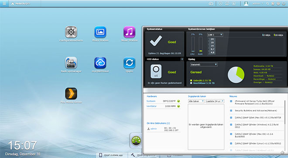Click the icon left of the dashboard monitor icon

pyautogui.click(x=278, y=3)
